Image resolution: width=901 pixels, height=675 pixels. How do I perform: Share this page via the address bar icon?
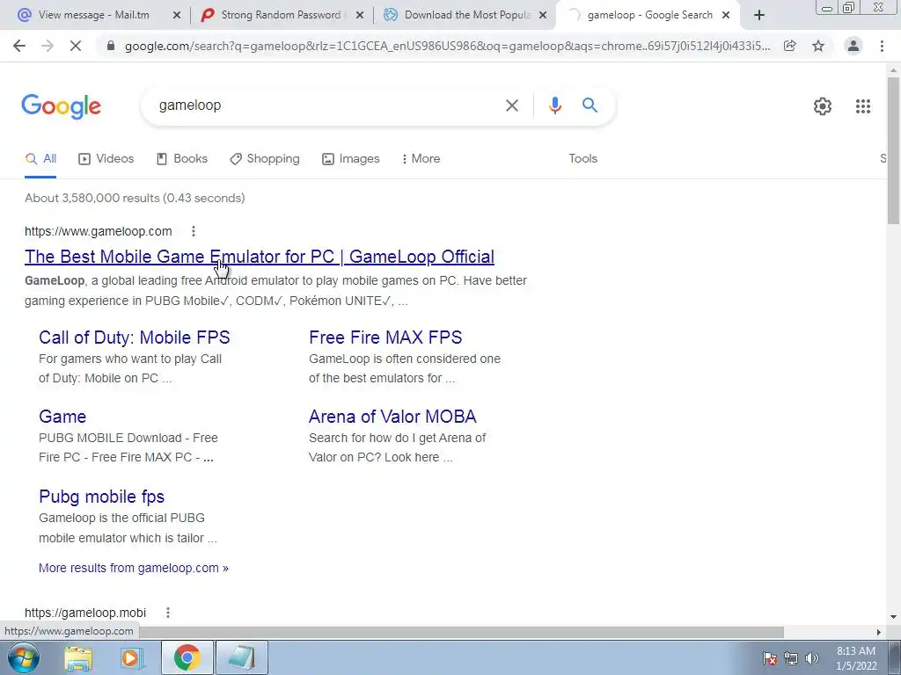[x=790, y=46]
